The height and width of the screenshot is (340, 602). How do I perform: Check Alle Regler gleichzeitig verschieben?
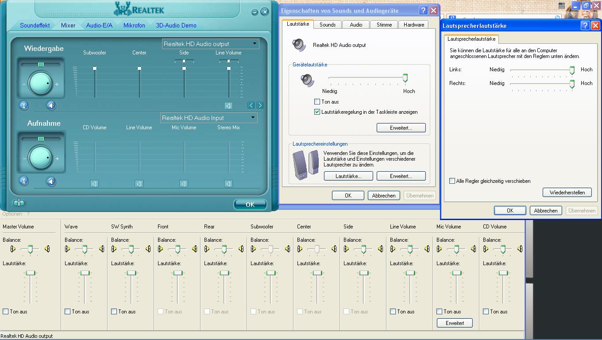[452, 181]
